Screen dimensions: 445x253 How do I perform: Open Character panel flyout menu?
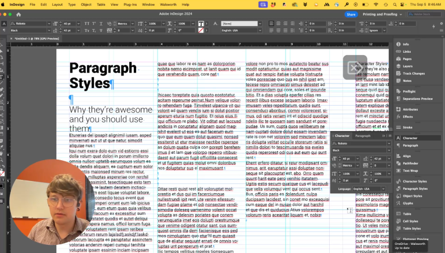coord(389,136)
